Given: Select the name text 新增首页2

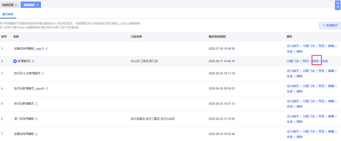Looking at the screenshot, I should click(x=24, y=61).
